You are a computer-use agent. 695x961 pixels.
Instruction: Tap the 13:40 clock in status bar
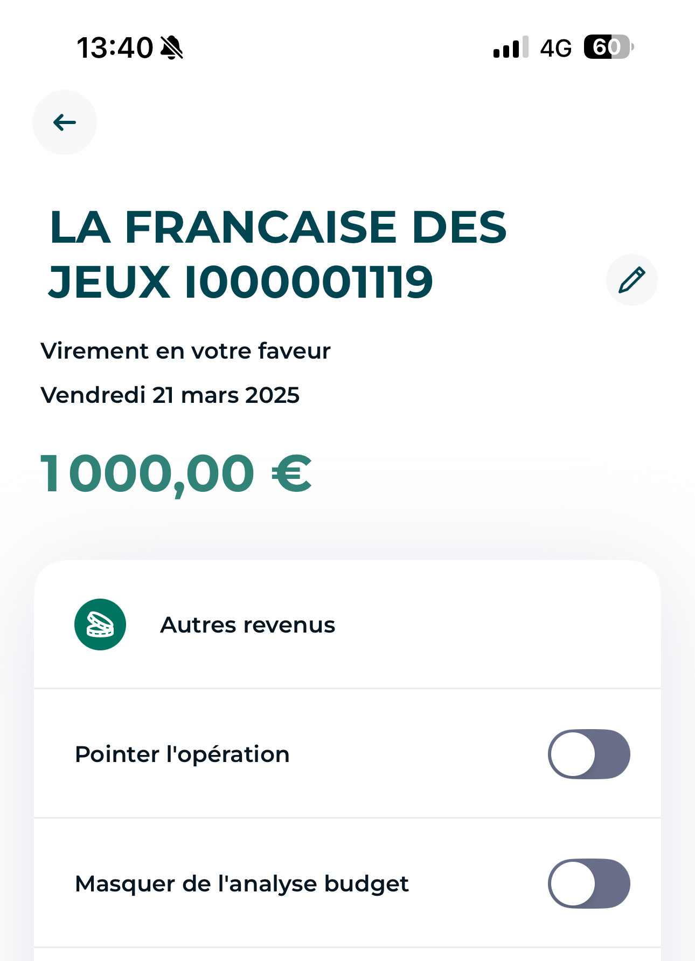click(x=115, y=47)
